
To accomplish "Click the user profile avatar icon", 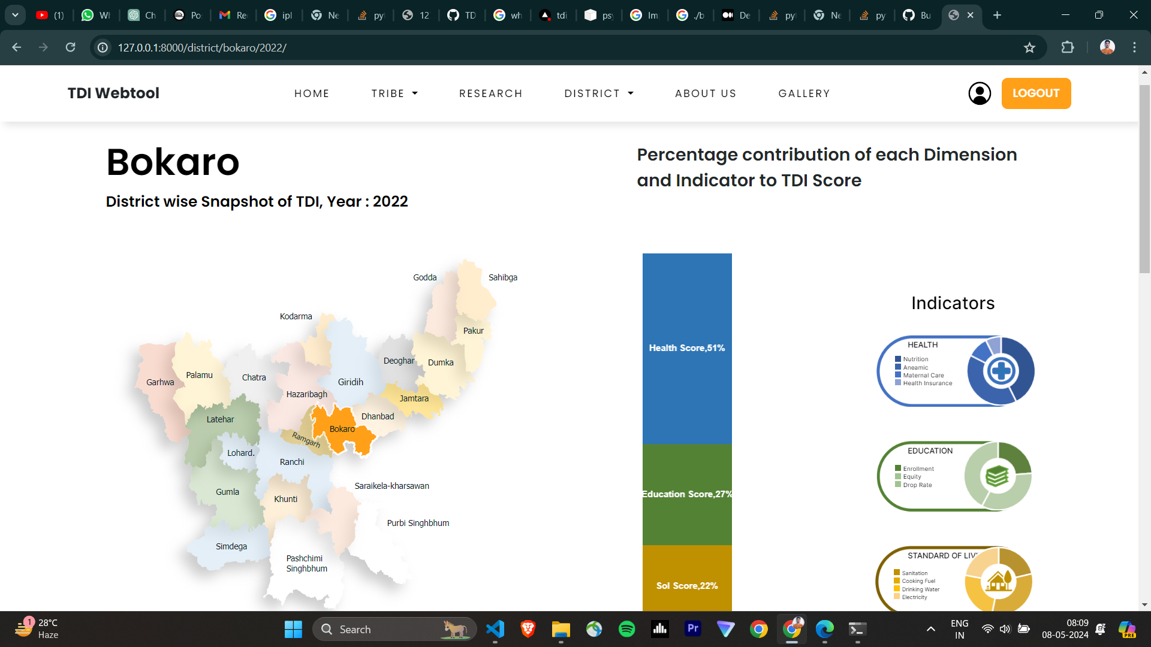I will tap(979, 93).
